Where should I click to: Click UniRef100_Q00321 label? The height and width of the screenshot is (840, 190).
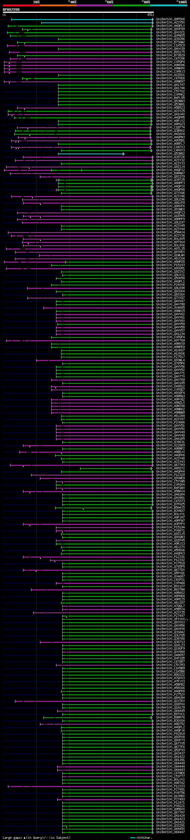click(x=170, y=32)
